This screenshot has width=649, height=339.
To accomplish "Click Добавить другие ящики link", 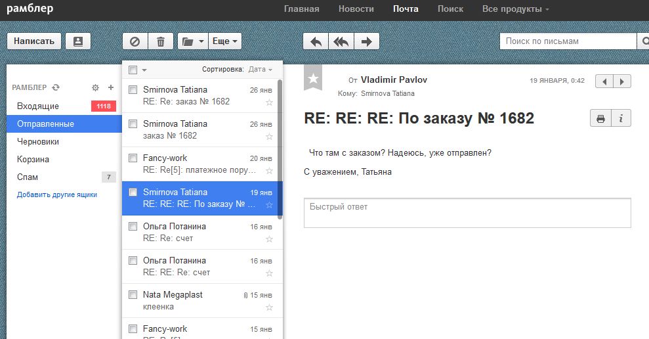I will tap(57, 194).
